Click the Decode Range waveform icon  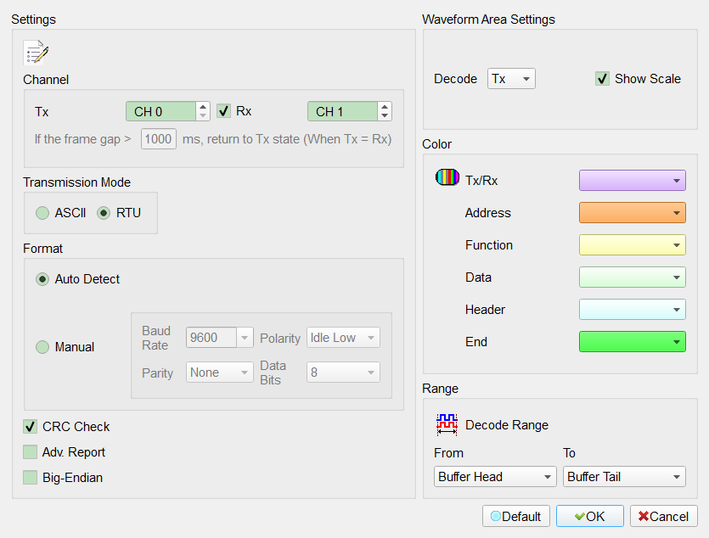[x=447, y=424]
